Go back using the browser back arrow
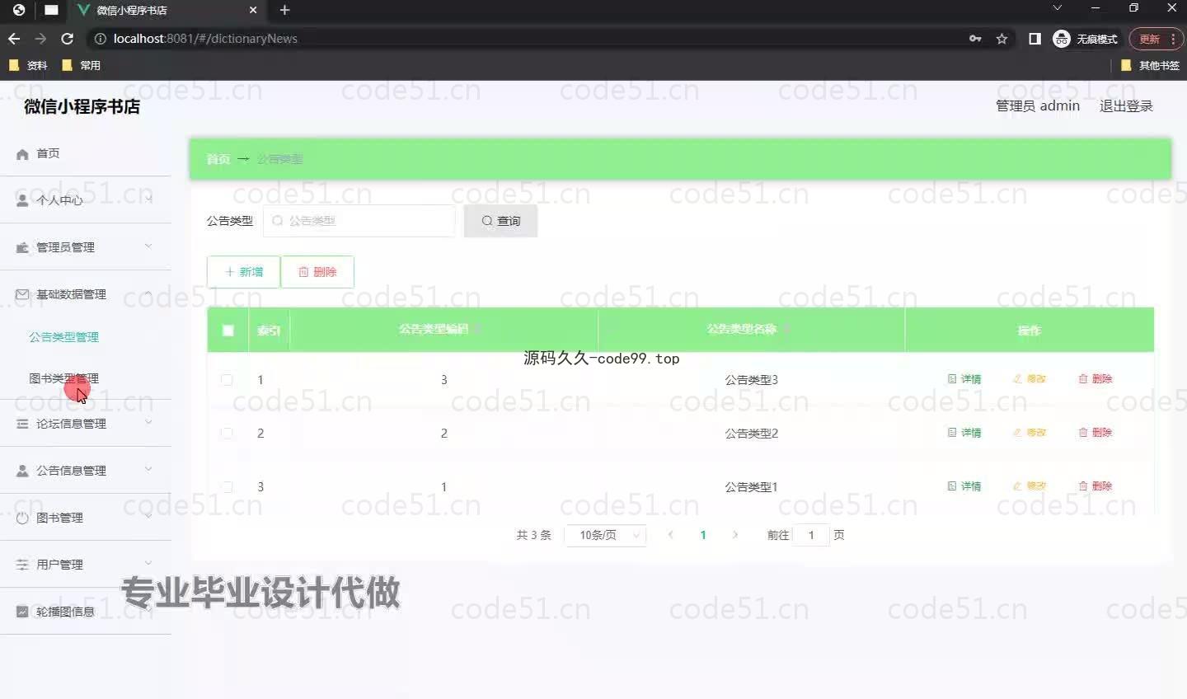This screenshot has height=699, width=1187. pyautogui.click(x=14, y=39)
